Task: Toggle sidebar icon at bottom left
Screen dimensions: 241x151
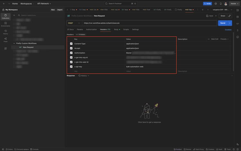Action: [x=3, y=149]
